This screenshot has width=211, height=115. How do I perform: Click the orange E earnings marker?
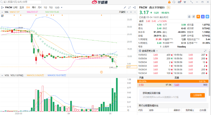102,72
